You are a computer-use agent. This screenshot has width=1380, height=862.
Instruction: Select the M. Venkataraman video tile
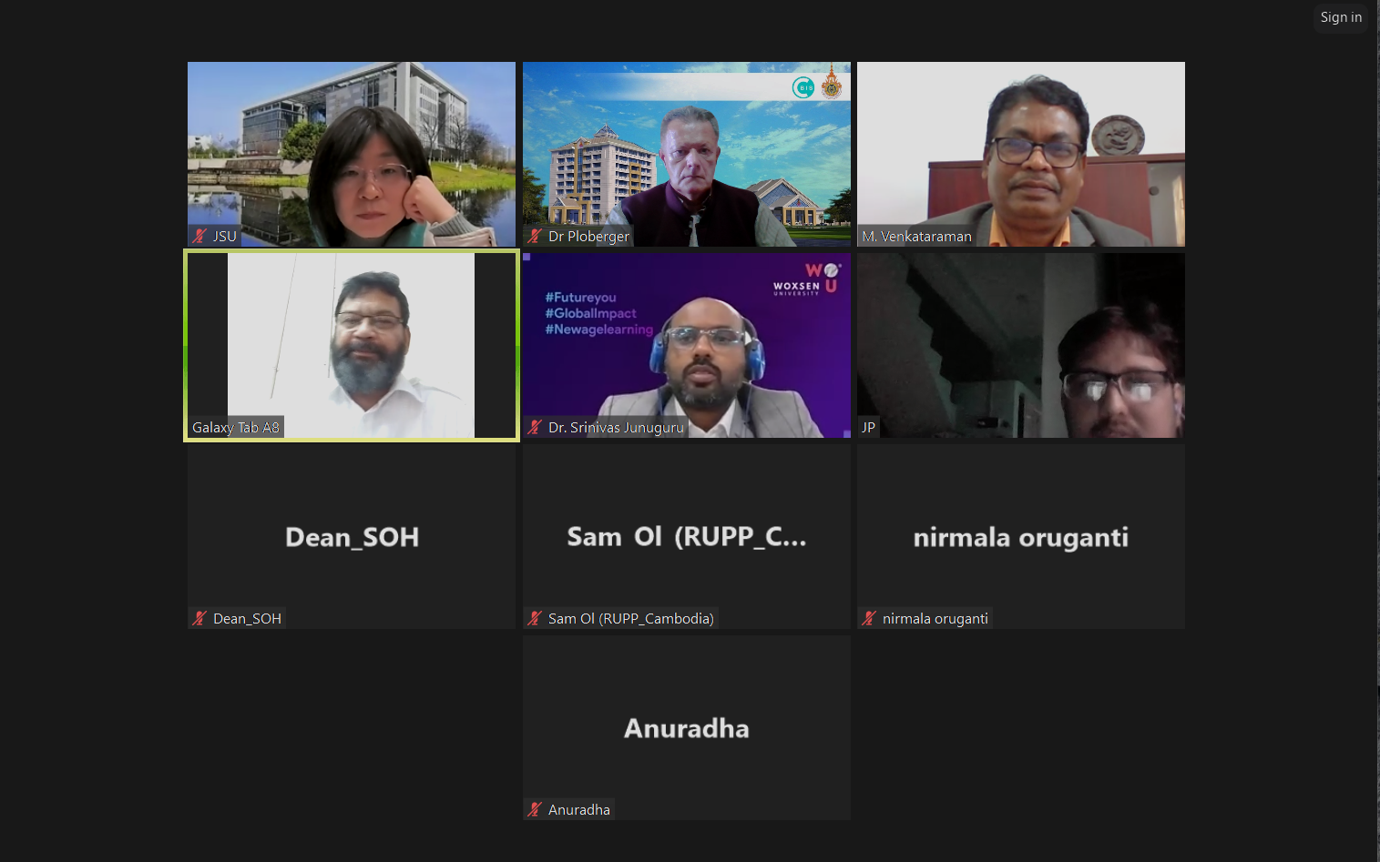(1021, 154)
